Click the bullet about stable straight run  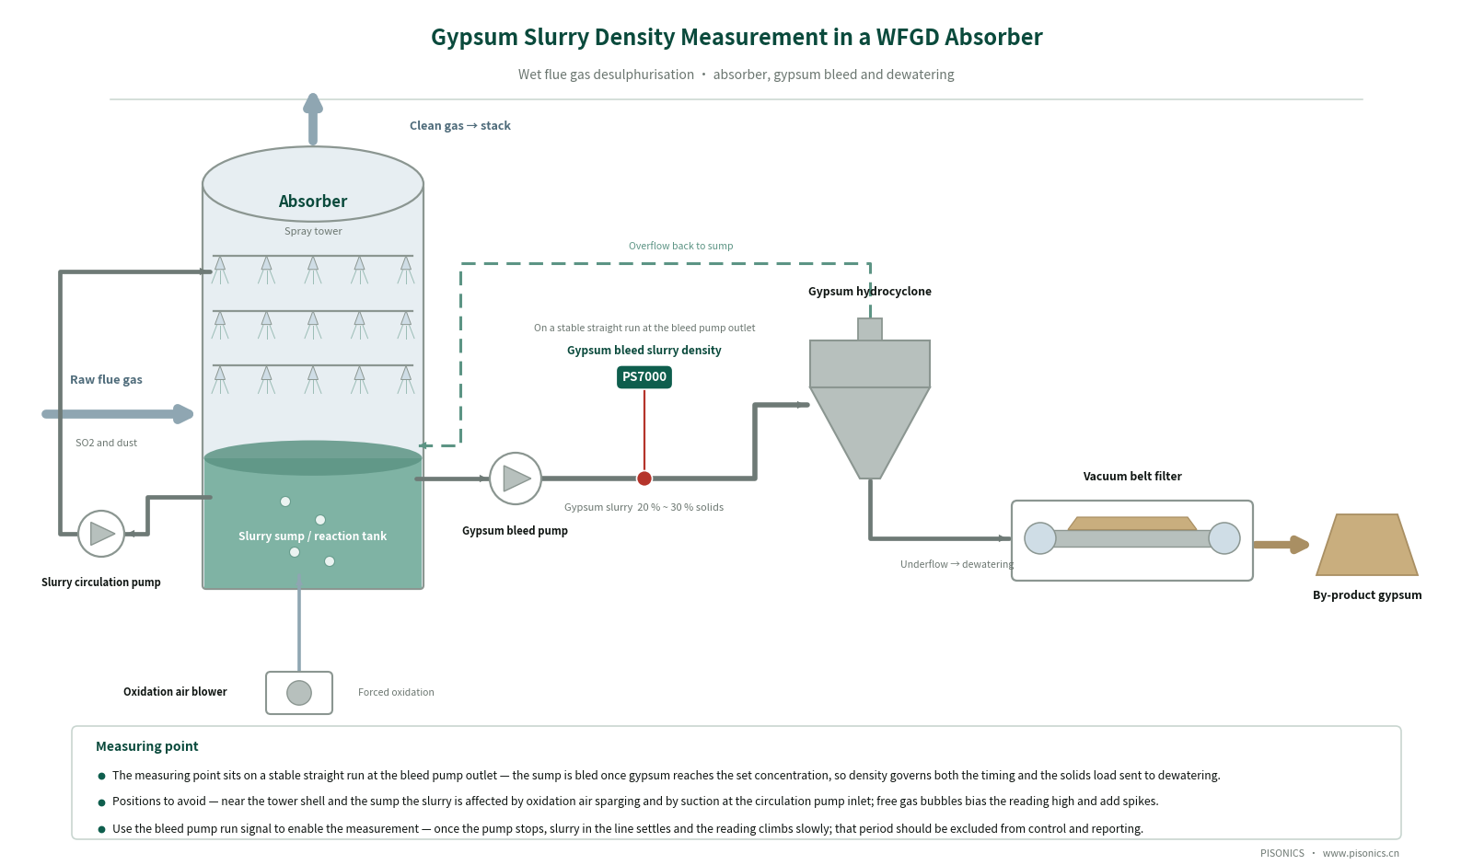[667, 775]
